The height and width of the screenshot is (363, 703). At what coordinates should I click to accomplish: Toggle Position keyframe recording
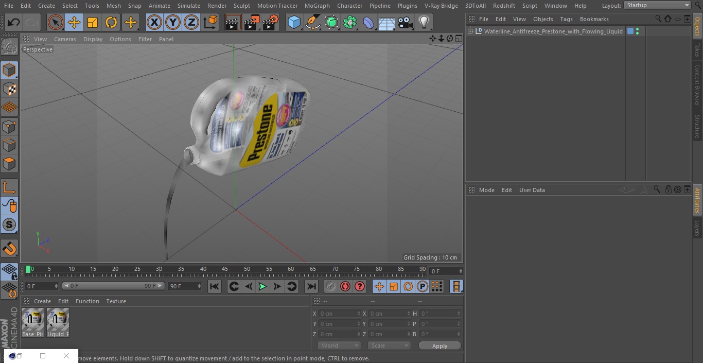[x=379, y=286]
